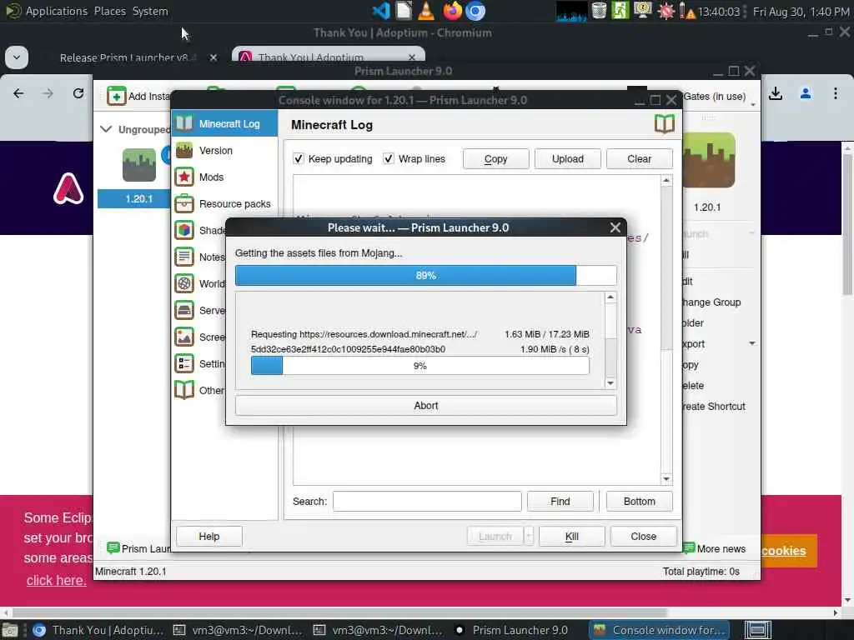The width and height of the screenshot is (854, 640).
Task: Expand the Export dropdown arrow
Action: [751, 343]
